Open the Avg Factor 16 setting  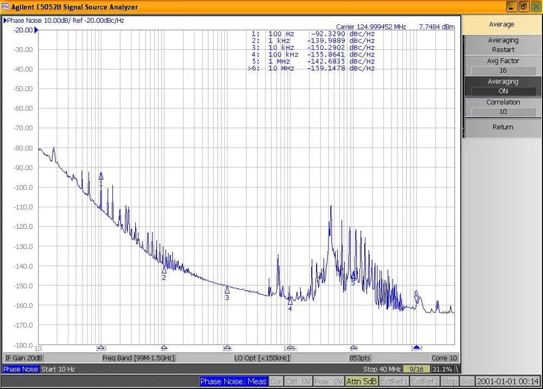point(502,66)
